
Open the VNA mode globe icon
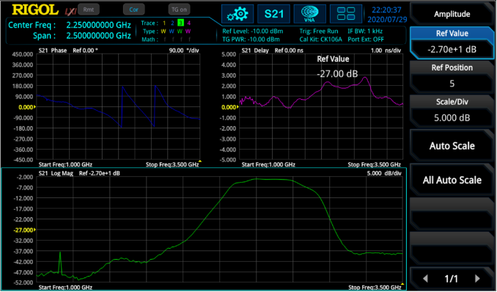(309, 14)
